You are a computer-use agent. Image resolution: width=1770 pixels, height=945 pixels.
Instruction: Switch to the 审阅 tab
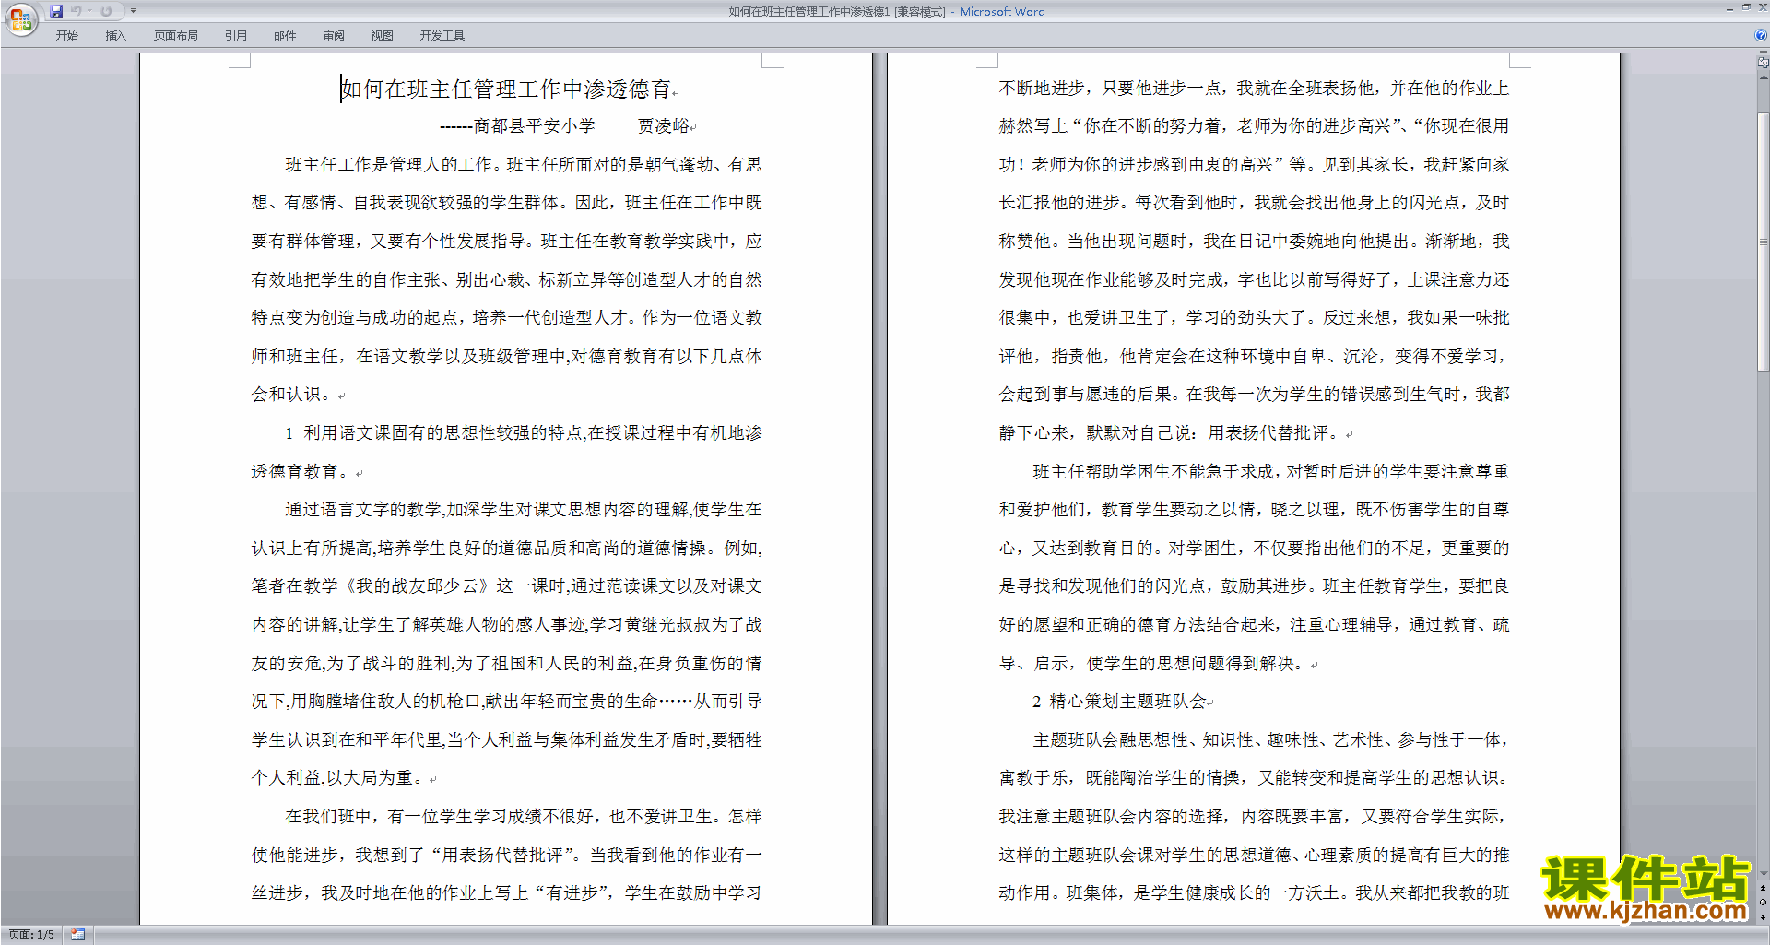coord(334,36)
